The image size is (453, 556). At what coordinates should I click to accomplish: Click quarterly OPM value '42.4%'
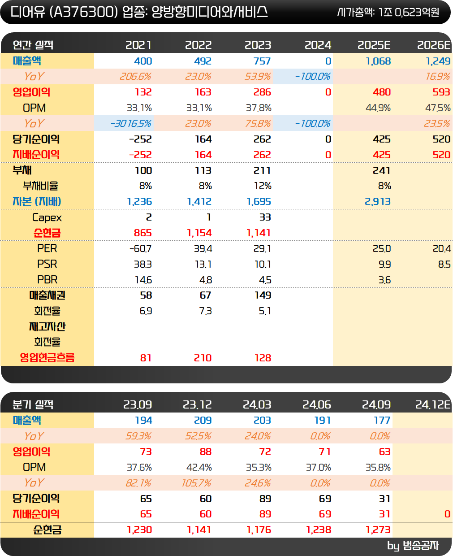click(199, 468)
